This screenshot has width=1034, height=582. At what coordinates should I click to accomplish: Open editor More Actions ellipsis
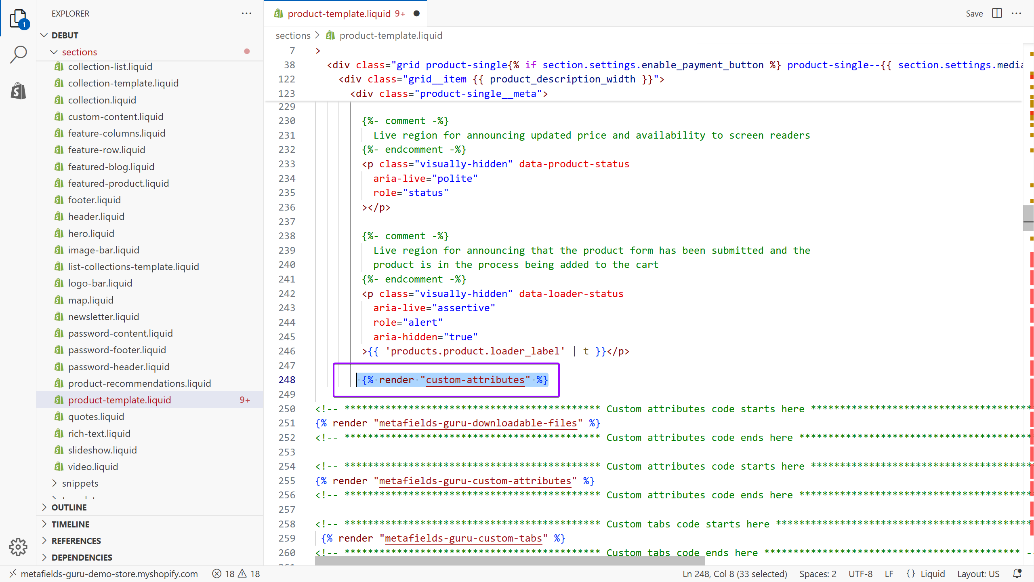pyautogui.click(x=1016, y=13)
